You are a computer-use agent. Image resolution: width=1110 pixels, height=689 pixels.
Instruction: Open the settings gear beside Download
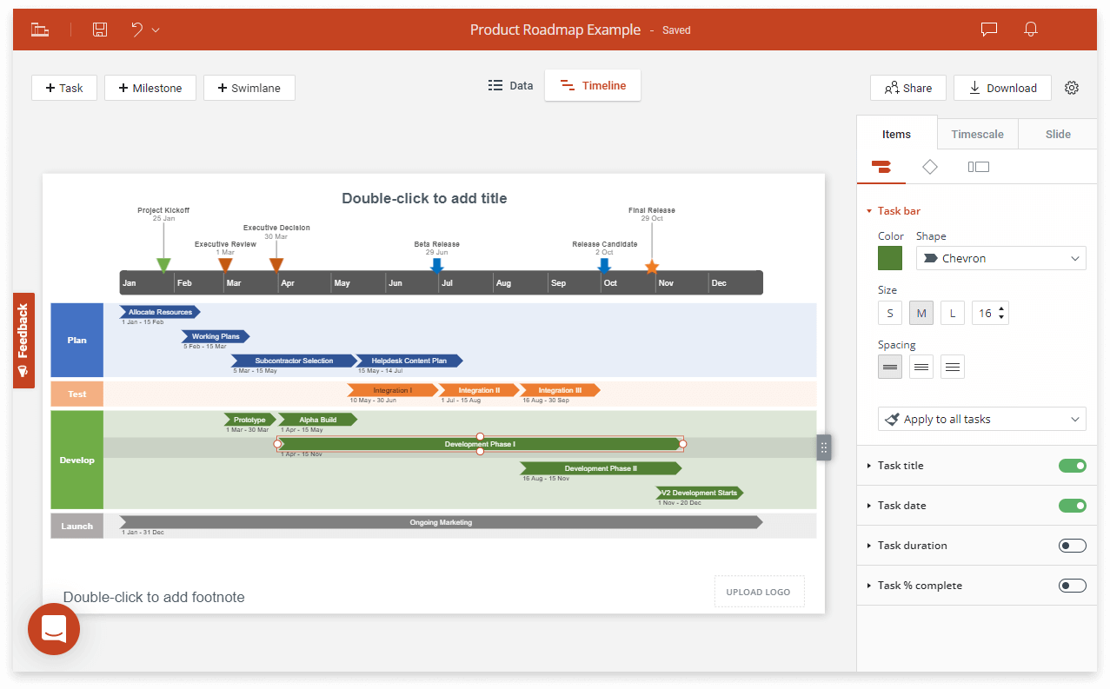click(1071, 88)
